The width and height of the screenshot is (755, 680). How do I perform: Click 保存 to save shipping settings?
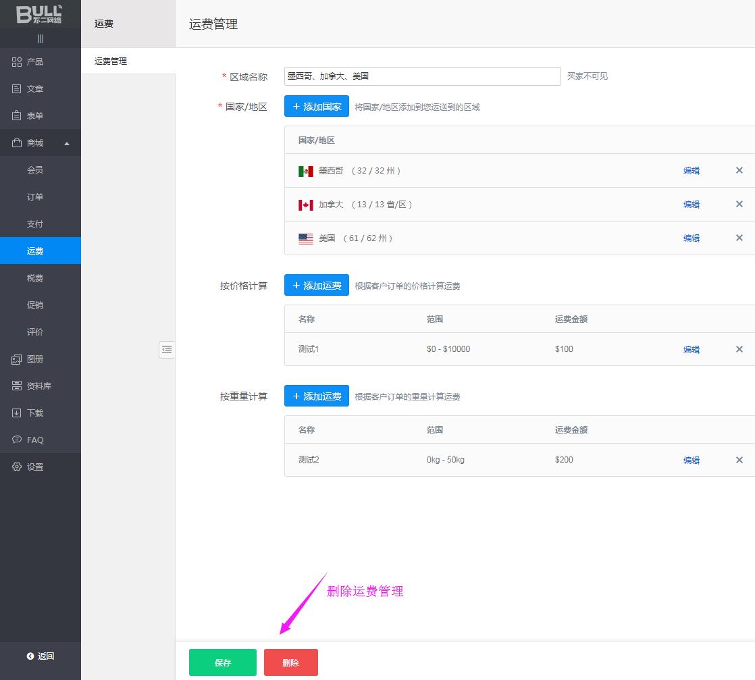coord(222,662)
